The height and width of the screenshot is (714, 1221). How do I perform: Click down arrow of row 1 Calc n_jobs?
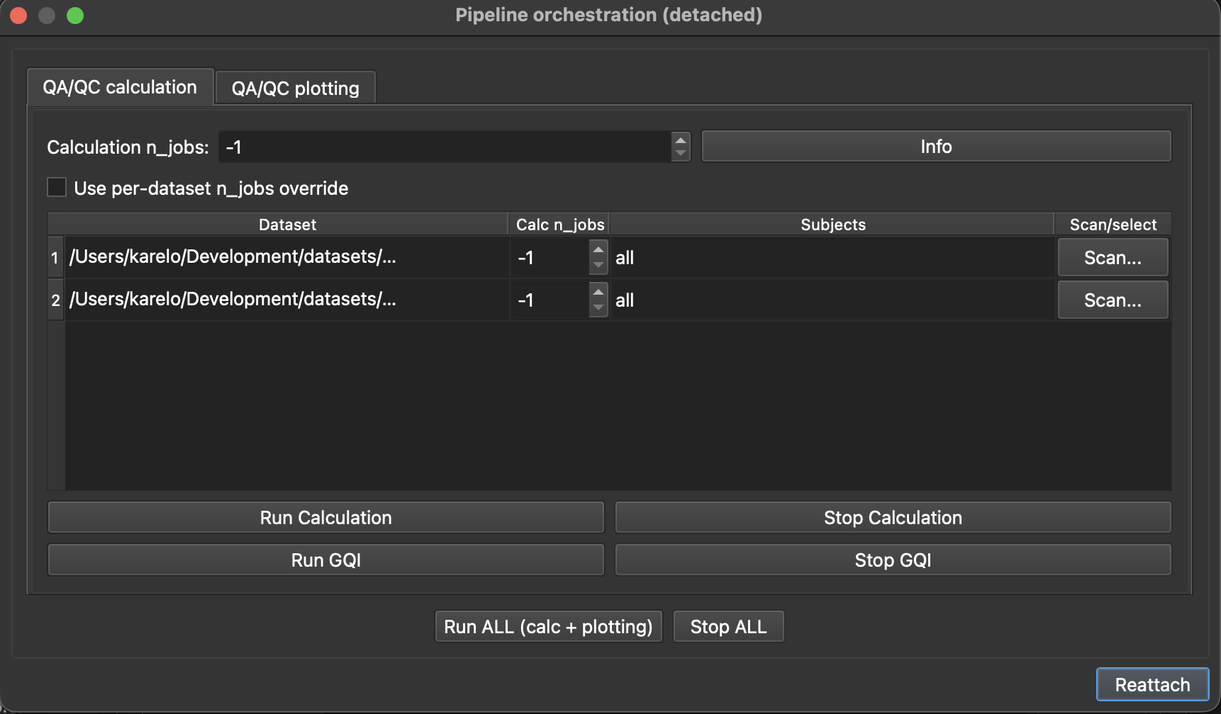[x=598, y=266]
